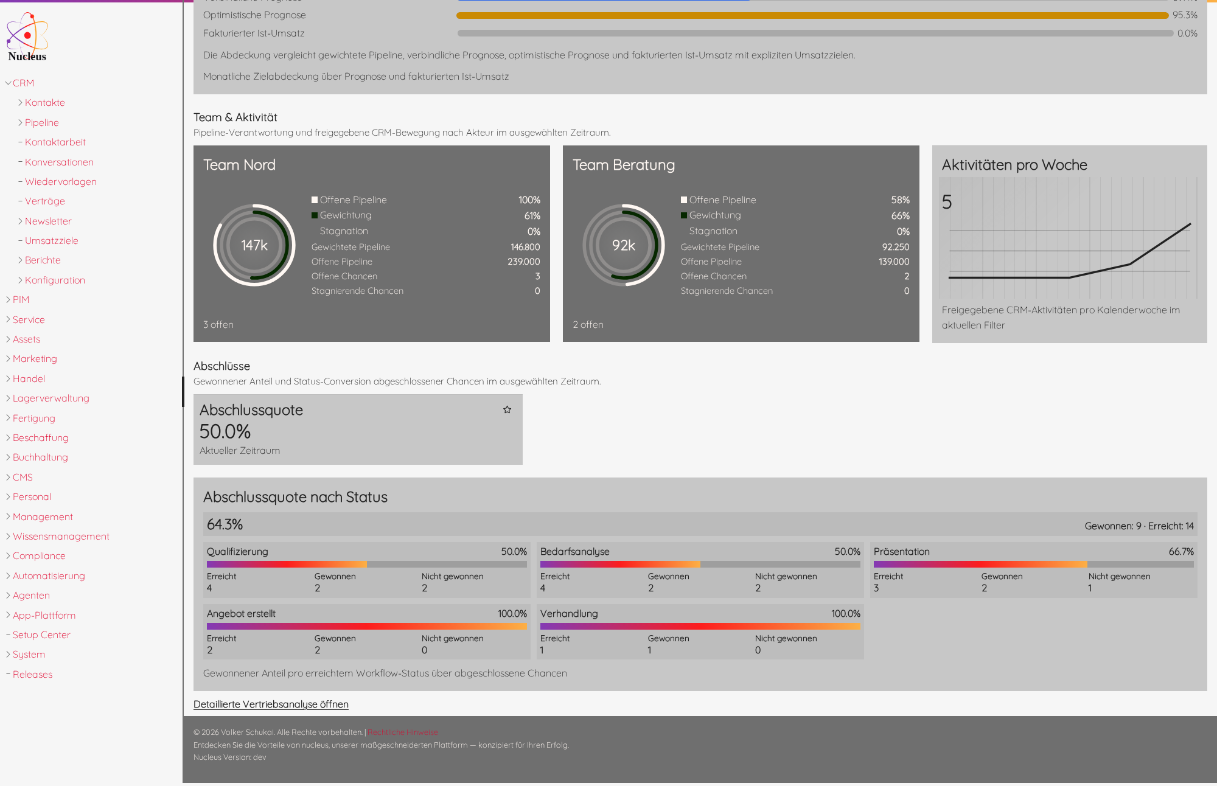This screenshot has height=786, width=1217.
Task: Expand the Newsletter chevron
Action: tap(20, 221)
